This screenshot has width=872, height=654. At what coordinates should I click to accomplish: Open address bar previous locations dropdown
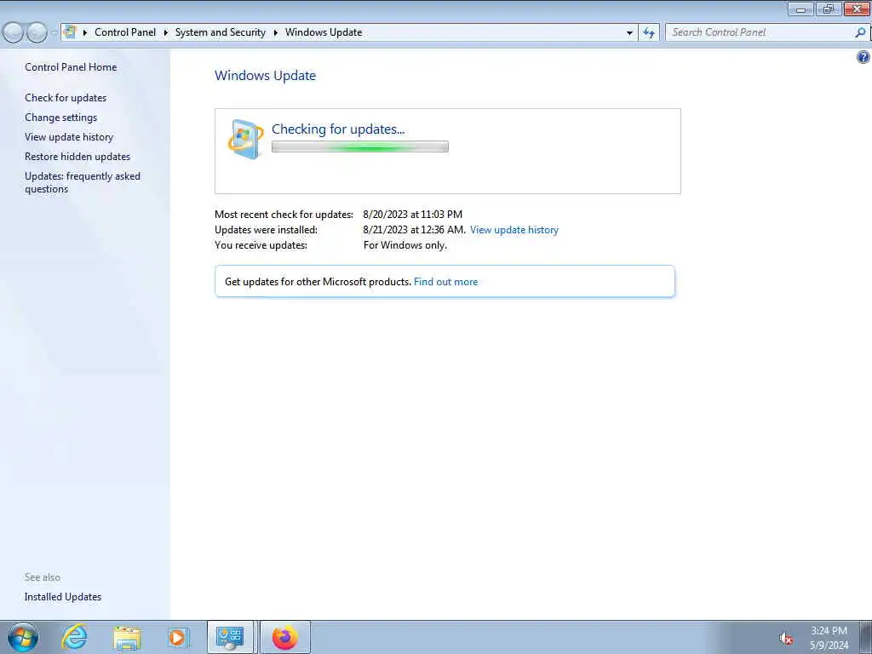629,33
